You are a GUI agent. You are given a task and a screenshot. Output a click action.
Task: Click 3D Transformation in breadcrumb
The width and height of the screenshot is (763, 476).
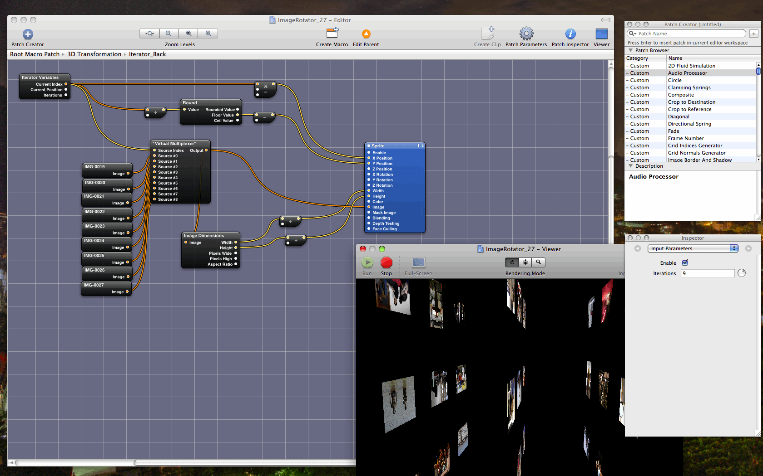[94, 54]
